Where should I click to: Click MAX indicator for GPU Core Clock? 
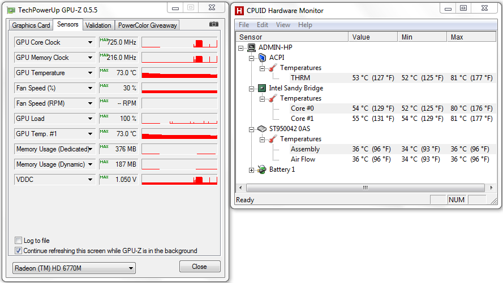104,40
